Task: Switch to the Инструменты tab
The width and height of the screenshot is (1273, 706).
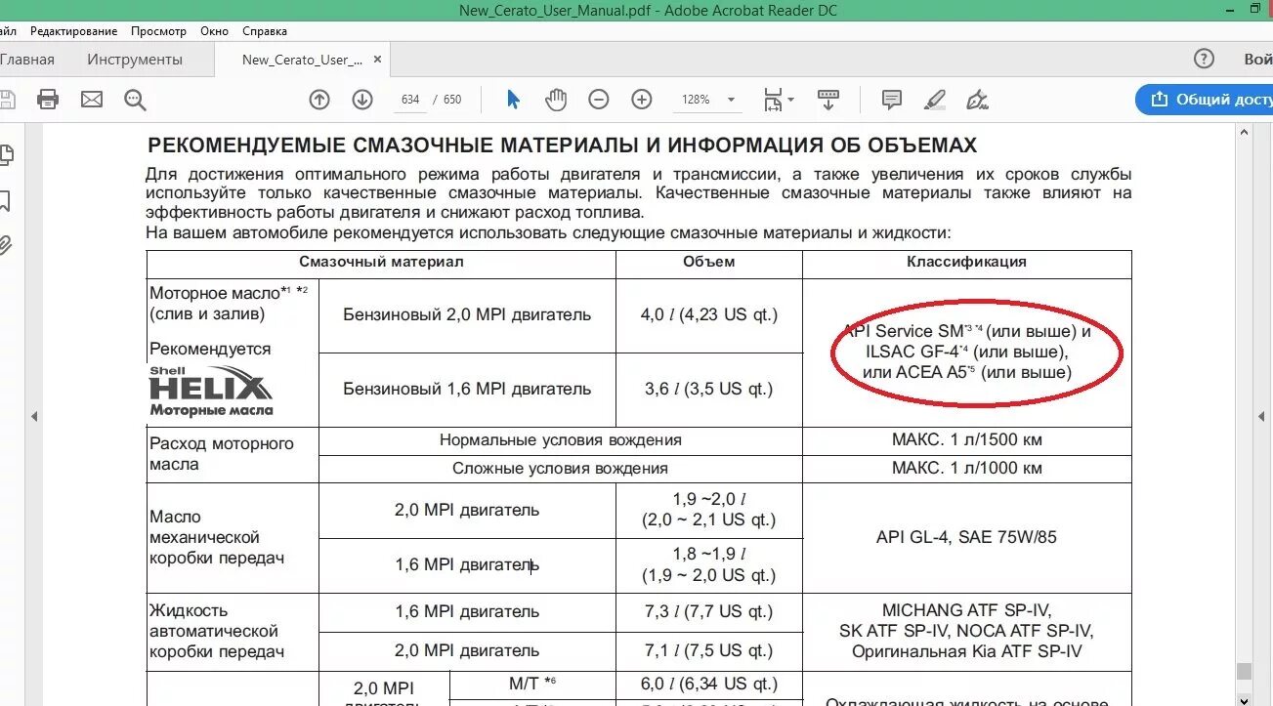Action: pyautogui.click(x=135, y=60)
